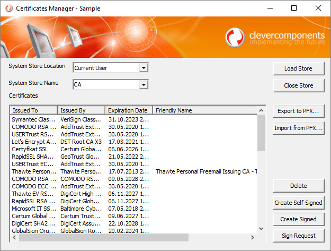
Task: Click the DigiCert High ... issuer cell
Action: (x=80, y=194)
